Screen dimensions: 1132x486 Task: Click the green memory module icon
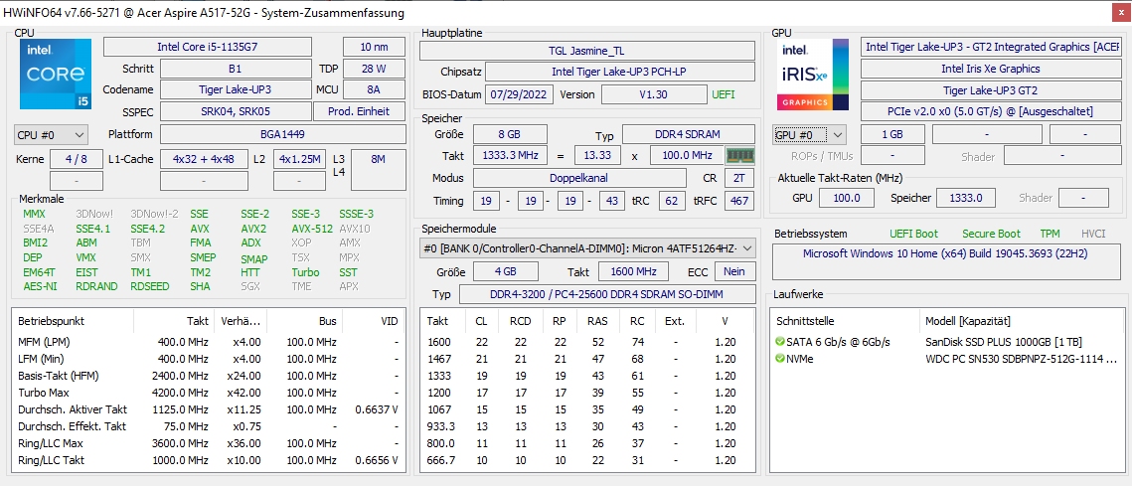click(x=739, y=156)
